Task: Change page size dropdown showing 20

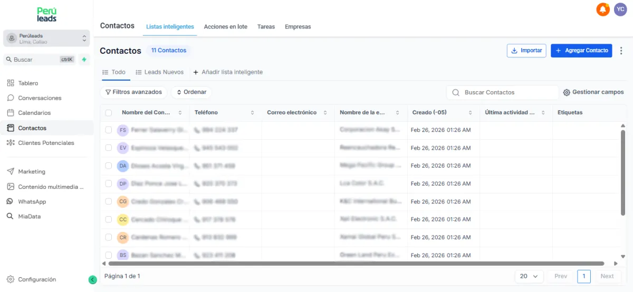Action: 529,276
